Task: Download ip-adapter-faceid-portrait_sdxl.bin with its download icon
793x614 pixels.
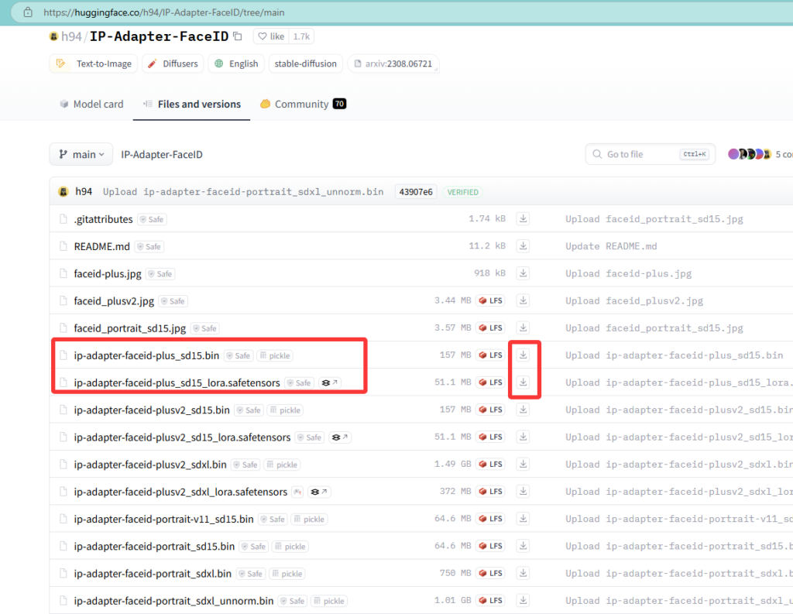Action: (523, 574)
